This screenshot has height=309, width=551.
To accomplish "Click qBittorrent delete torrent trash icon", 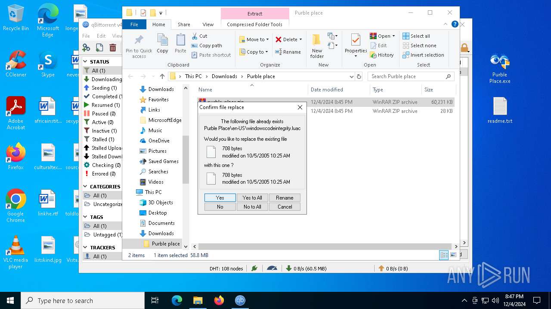I will coord(113,48).
